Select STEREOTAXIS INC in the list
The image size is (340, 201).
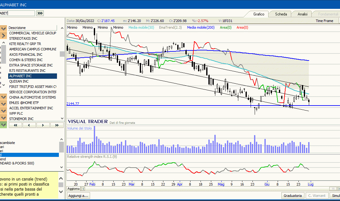[x=32, y=38]
